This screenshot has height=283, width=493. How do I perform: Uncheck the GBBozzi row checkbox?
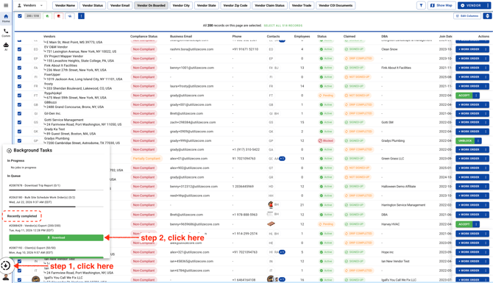coord(19,104)
